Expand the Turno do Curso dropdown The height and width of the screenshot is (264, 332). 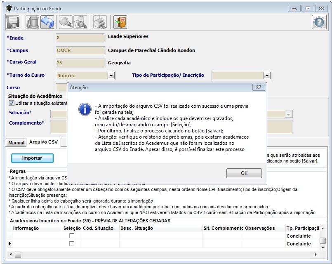point(111,75)
